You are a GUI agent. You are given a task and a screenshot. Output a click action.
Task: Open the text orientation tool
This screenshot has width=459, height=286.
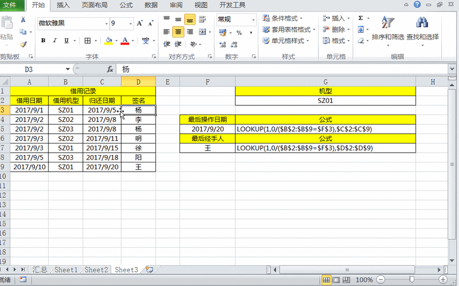193,44
